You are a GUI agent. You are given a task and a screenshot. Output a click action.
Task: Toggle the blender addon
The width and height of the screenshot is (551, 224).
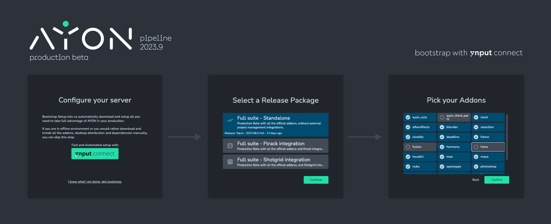click(454, 127)
